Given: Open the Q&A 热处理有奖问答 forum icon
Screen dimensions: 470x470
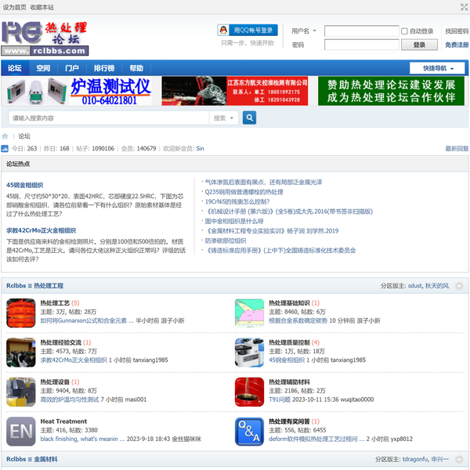Looking at the screenshot, I should (x=249, y=431).
